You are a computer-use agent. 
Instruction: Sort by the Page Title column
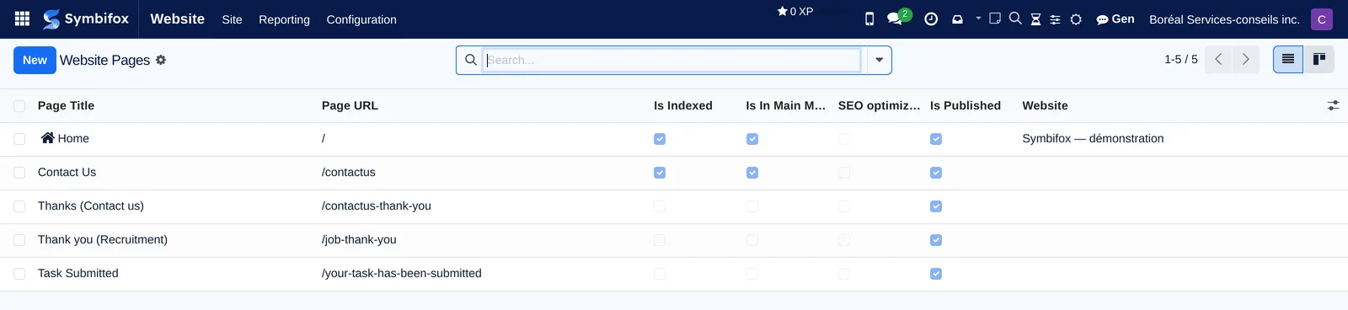click(x=66, y=105)
